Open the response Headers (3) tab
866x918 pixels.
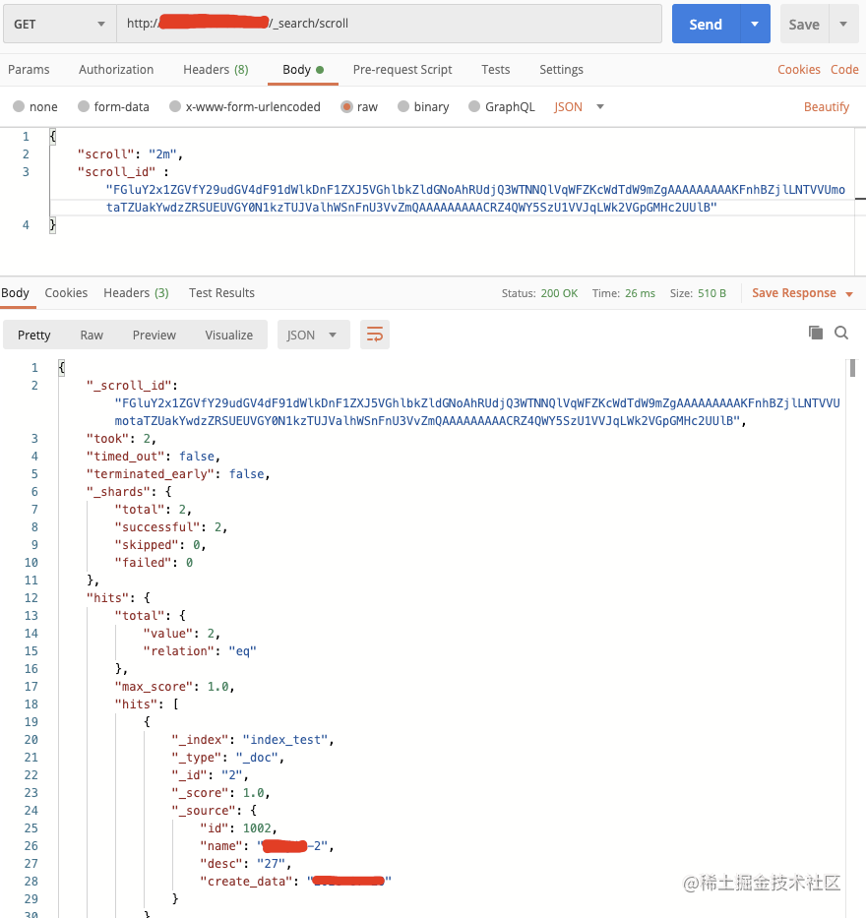(x=136, y=293)
